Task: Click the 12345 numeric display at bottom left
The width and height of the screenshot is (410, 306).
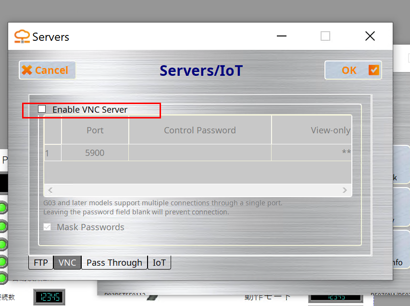Action: point(49,297)
